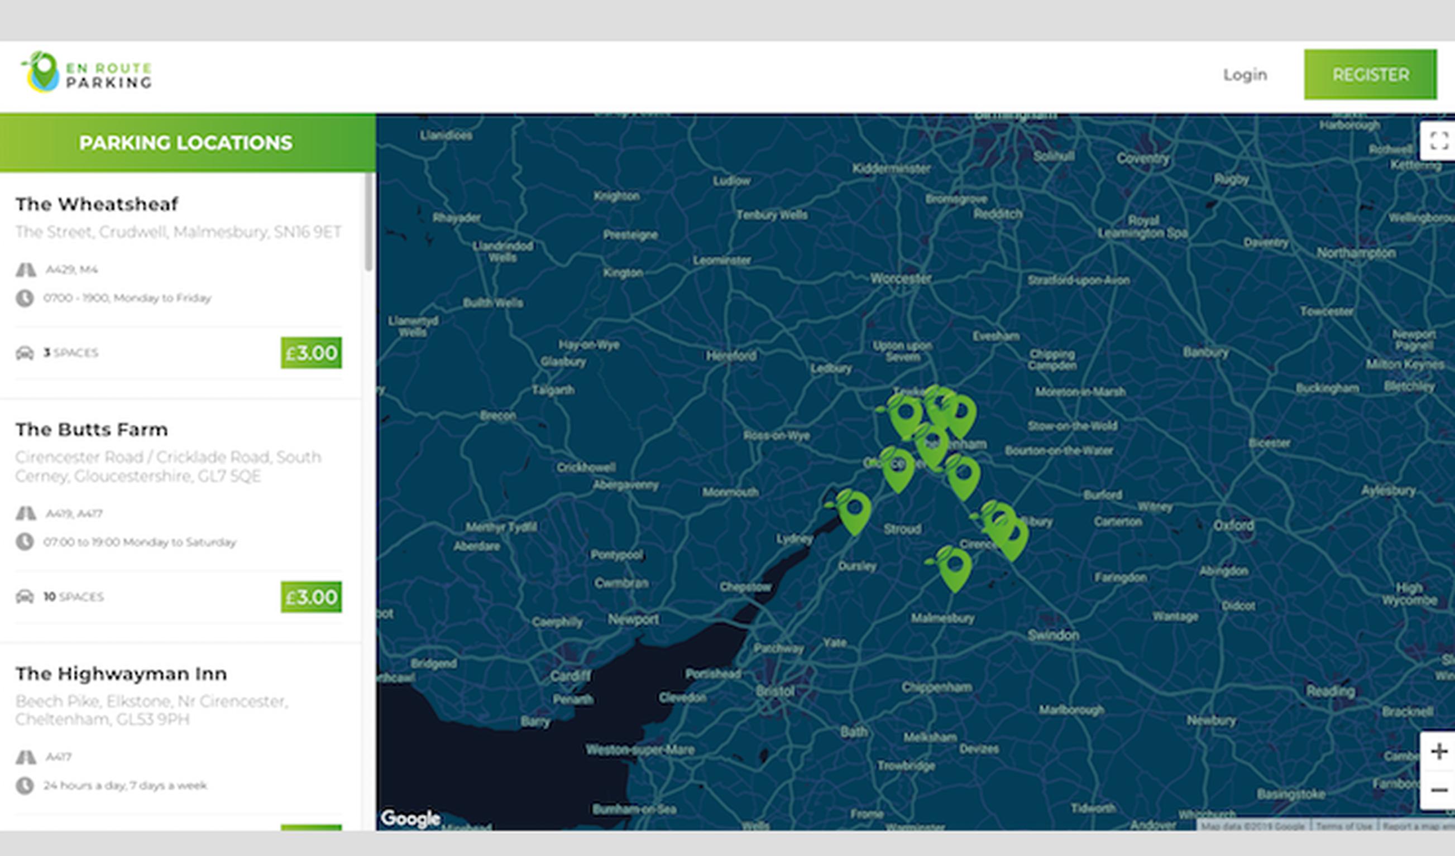1455x856 pixels.
Task: Open The Wheatsheaf listing title
Action: pos(97,204)
